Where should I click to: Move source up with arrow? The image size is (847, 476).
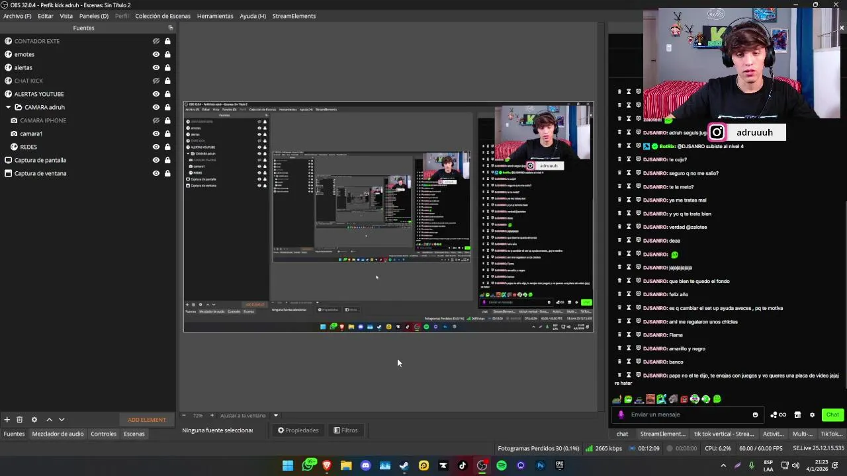coord(49,420)
